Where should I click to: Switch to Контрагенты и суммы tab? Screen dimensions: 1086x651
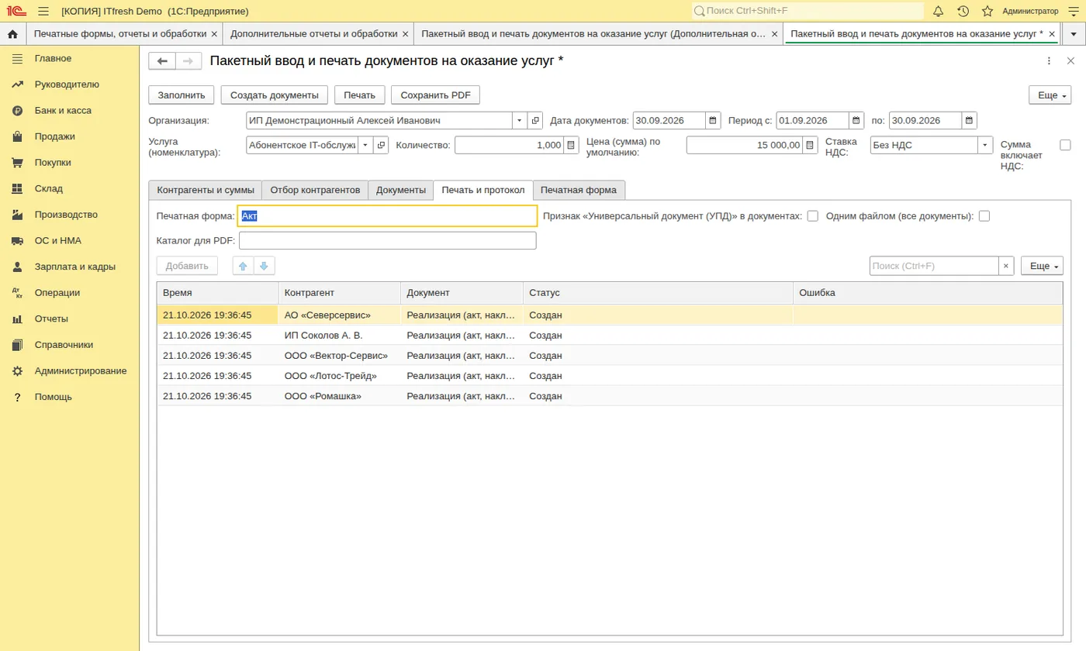pyautogui.click(x=206, y=190)
